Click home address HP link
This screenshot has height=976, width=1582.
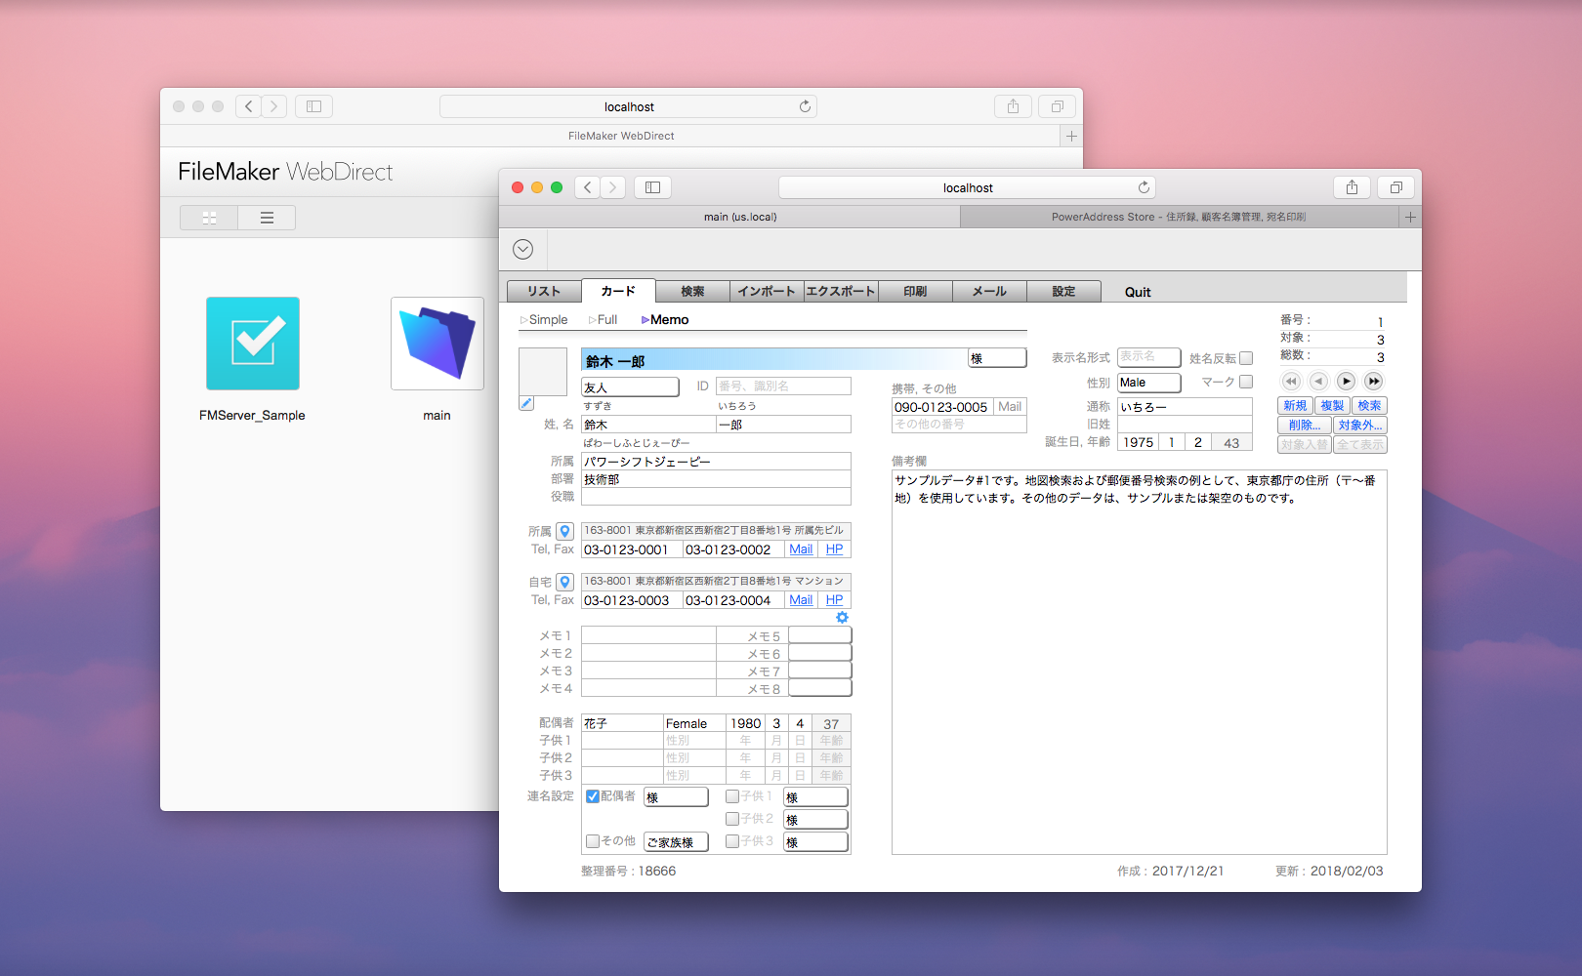coord(834,600)
